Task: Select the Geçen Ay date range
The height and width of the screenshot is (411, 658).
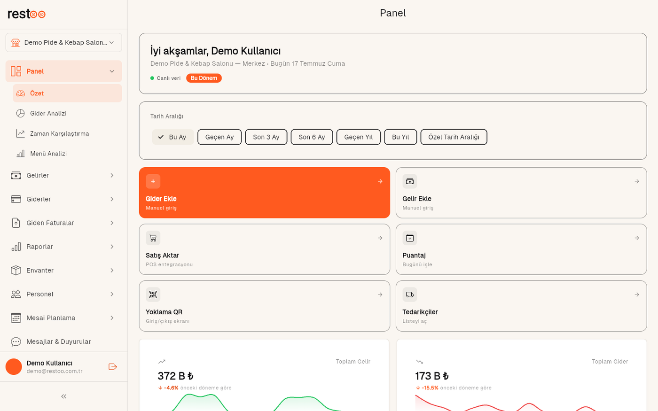Action: [x=219, y=137]
